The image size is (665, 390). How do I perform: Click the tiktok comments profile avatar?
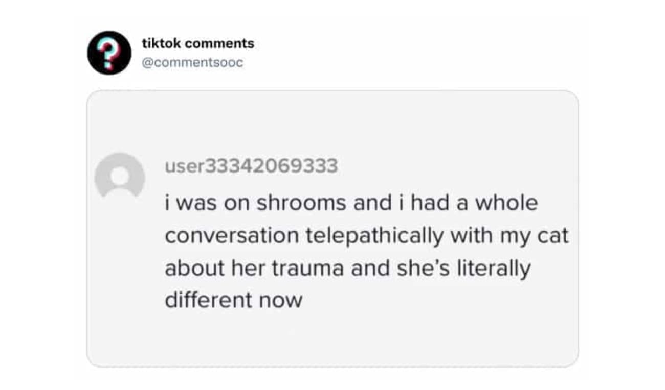tap(109, 53)
